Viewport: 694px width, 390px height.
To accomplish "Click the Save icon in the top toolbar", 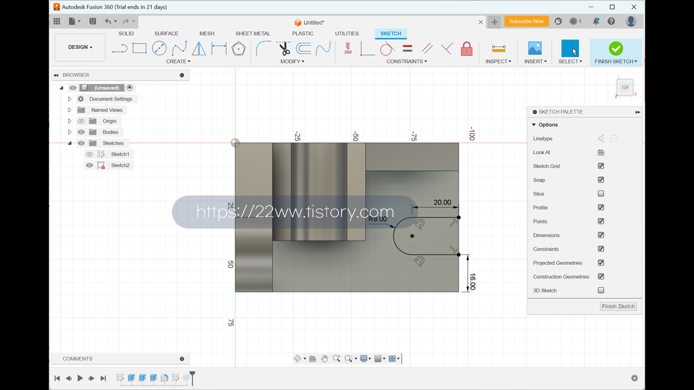I will click(93, 21).
